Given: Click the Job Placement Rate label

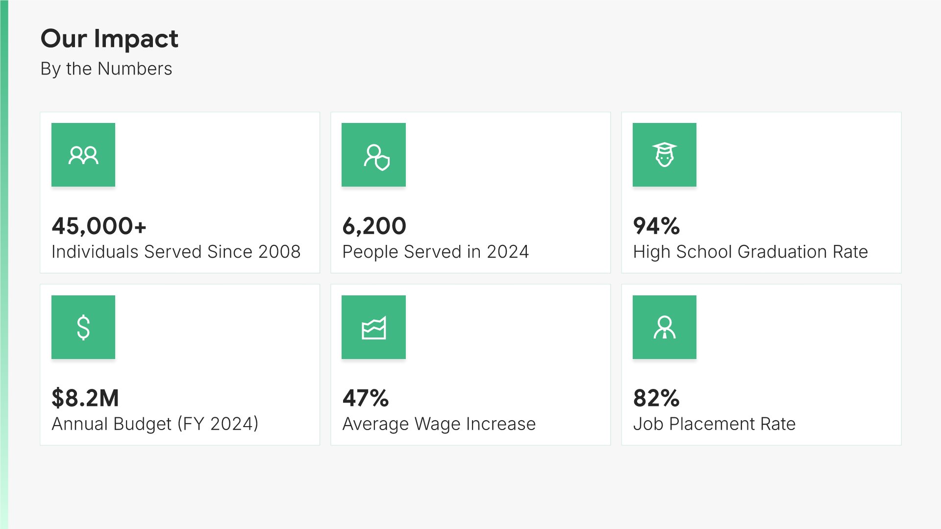Looking at the screenshot, I should 714,424.
